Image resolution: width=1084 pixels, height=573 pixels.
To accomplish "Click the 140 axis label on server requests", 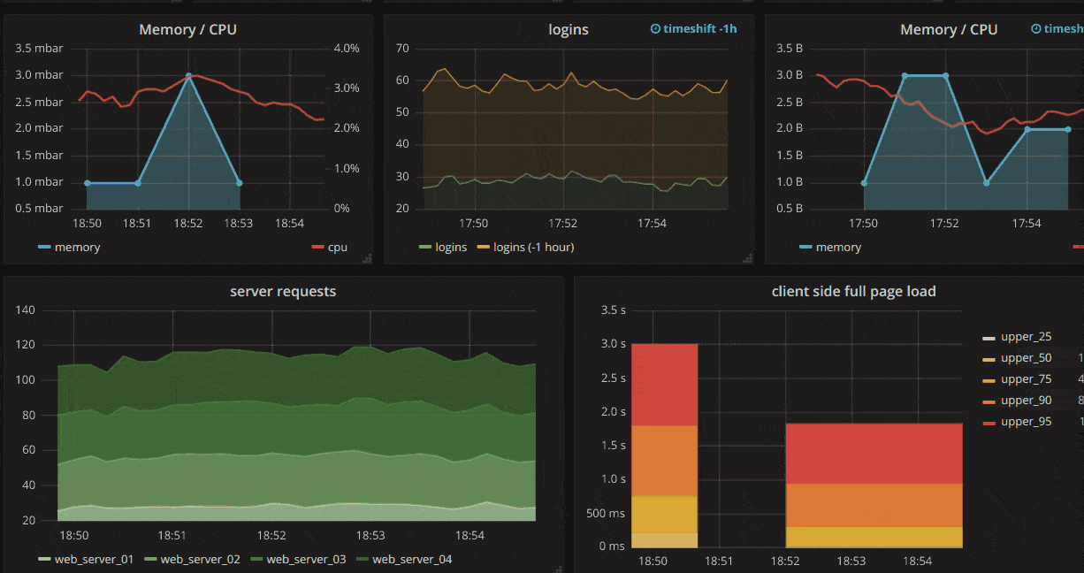I will (x=25, y=310).
